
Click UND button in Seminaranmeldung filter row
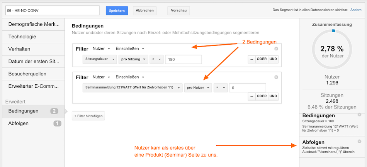pos(273,96)
